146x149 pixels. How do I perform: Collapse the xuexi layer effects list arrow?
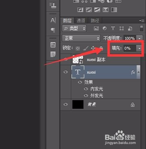click(139, 72)
